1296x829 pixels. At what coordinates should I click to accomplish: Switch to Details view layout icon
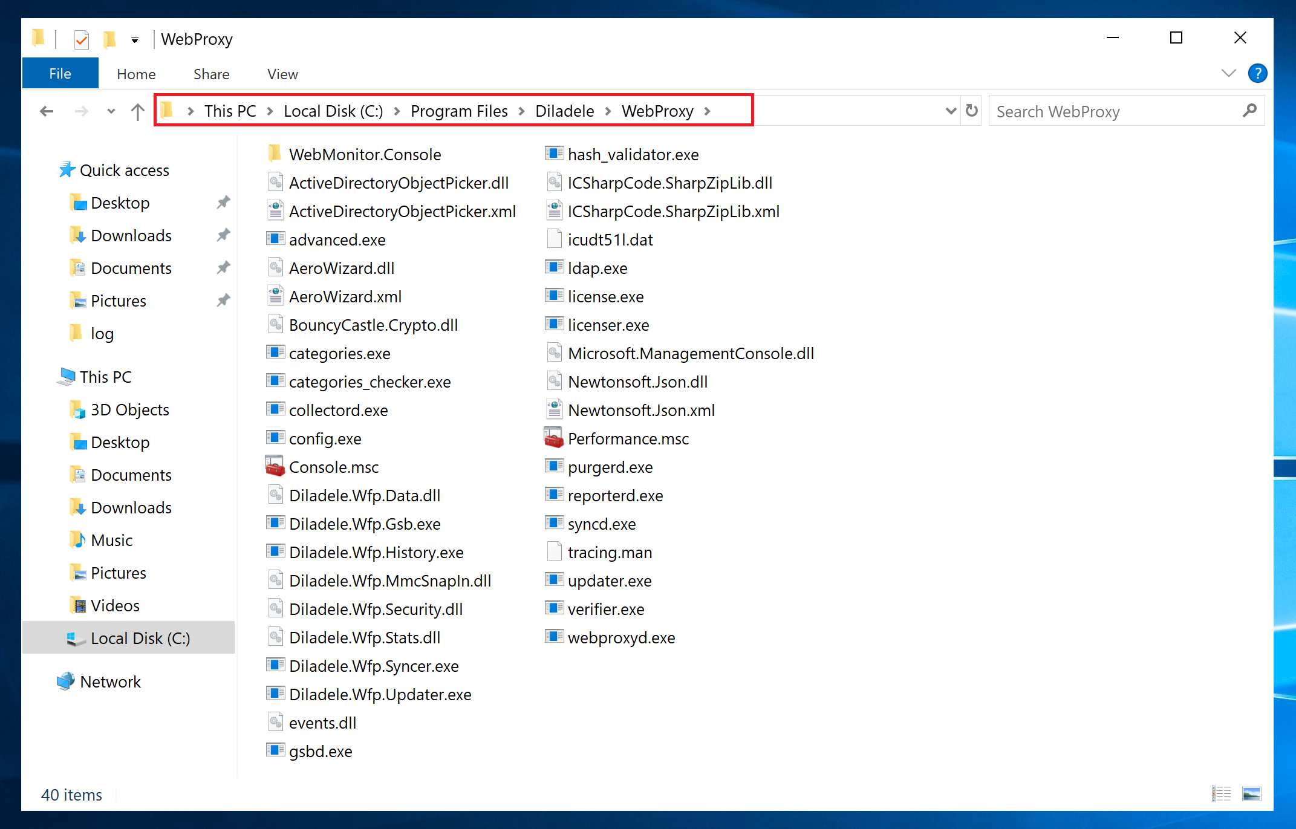point(1221,794)
